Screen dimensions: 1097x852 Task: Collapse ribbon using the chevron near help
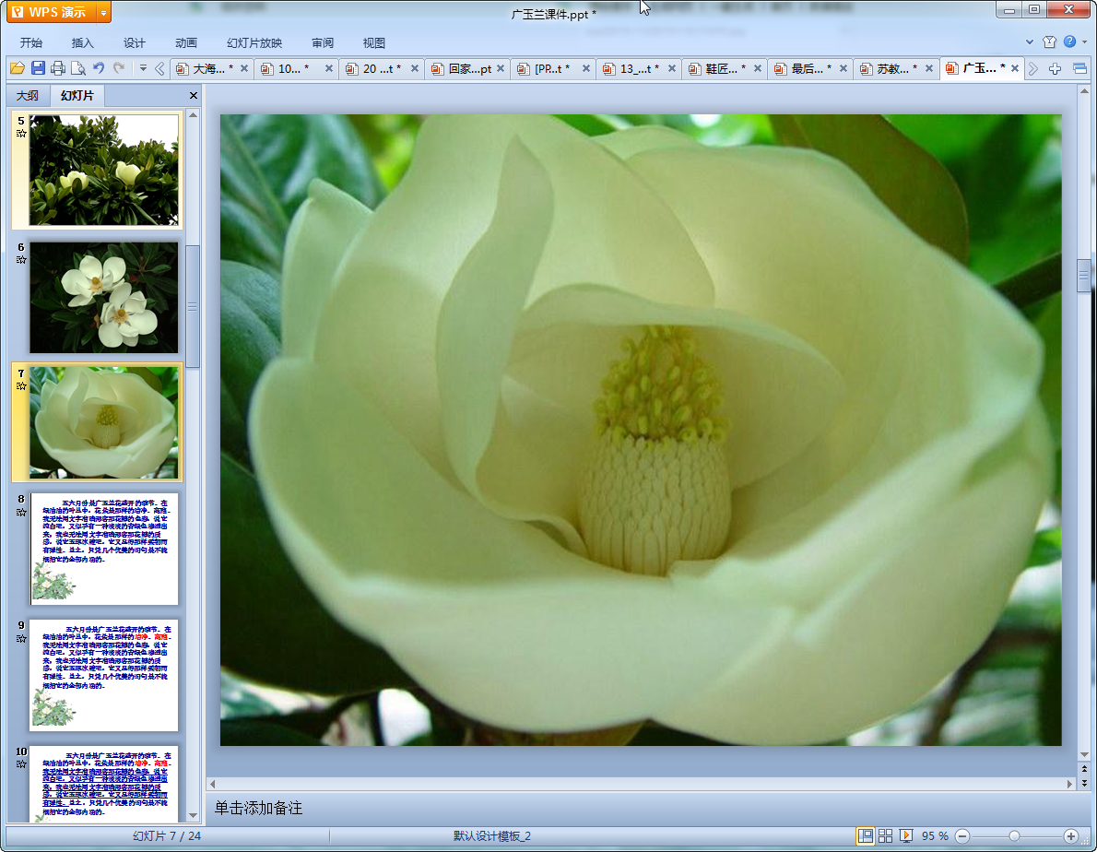click(1030, 42)
